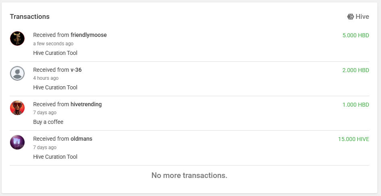381x196 pixels.
Task: Click friendlymoose's moose avatar
Action: (x=17, y=38)
